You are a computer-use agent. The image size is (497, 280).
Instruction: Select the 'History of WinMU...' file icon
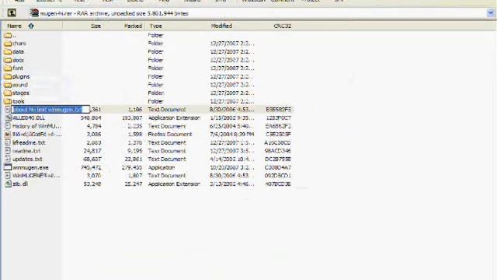8,126
